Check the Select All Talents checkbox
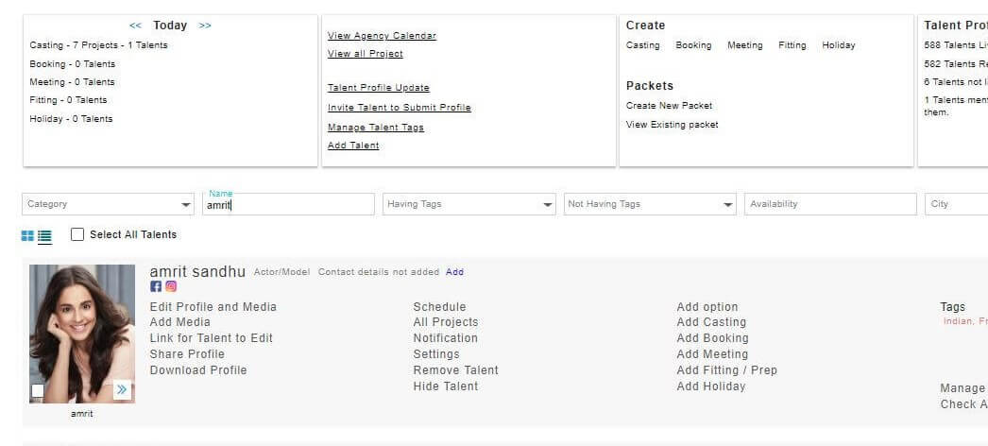This screenshot has width=988, height=446. coord(77,234)
